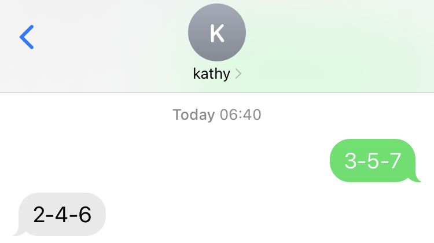The width and height of the screenshot is (434, 243).
Task: Click digit 3 in green bubble
Action: click(x=351, y=160)
